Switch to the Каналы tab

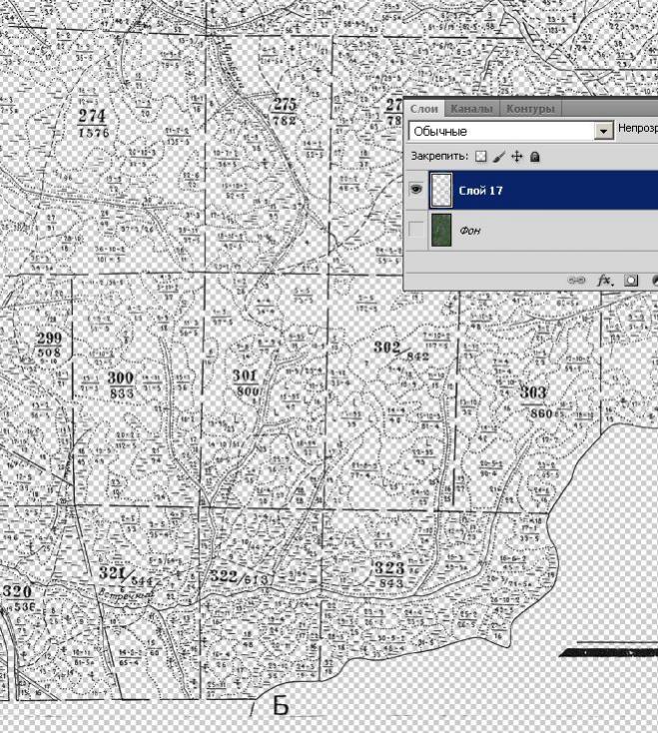click(x=472, y=109)
